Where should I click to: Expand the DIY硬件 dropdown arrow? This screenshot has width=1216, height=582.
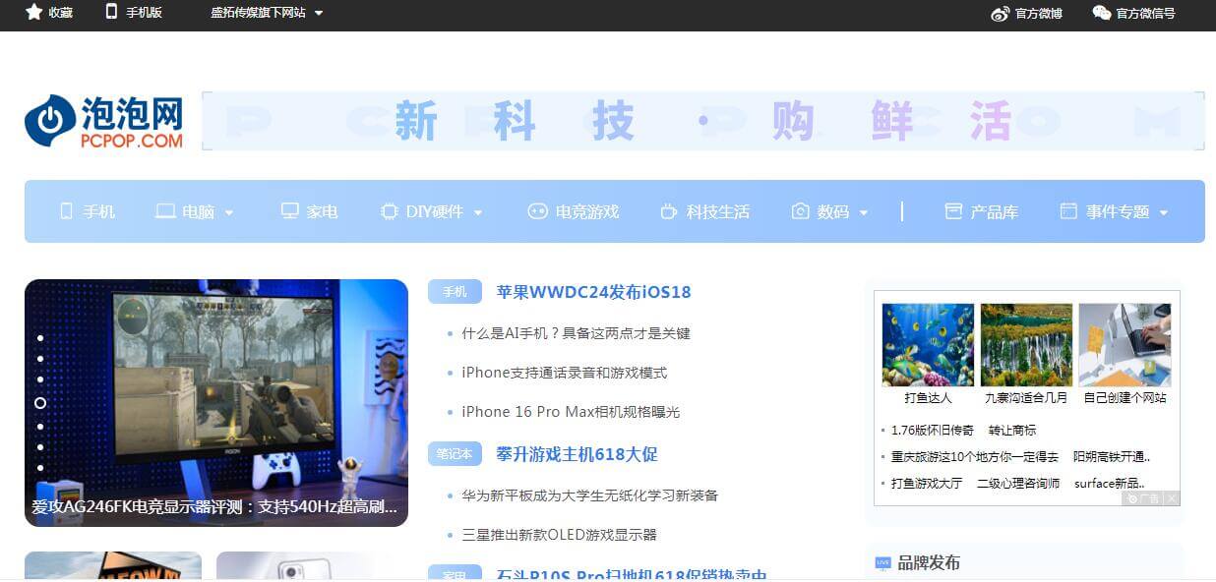478,212
